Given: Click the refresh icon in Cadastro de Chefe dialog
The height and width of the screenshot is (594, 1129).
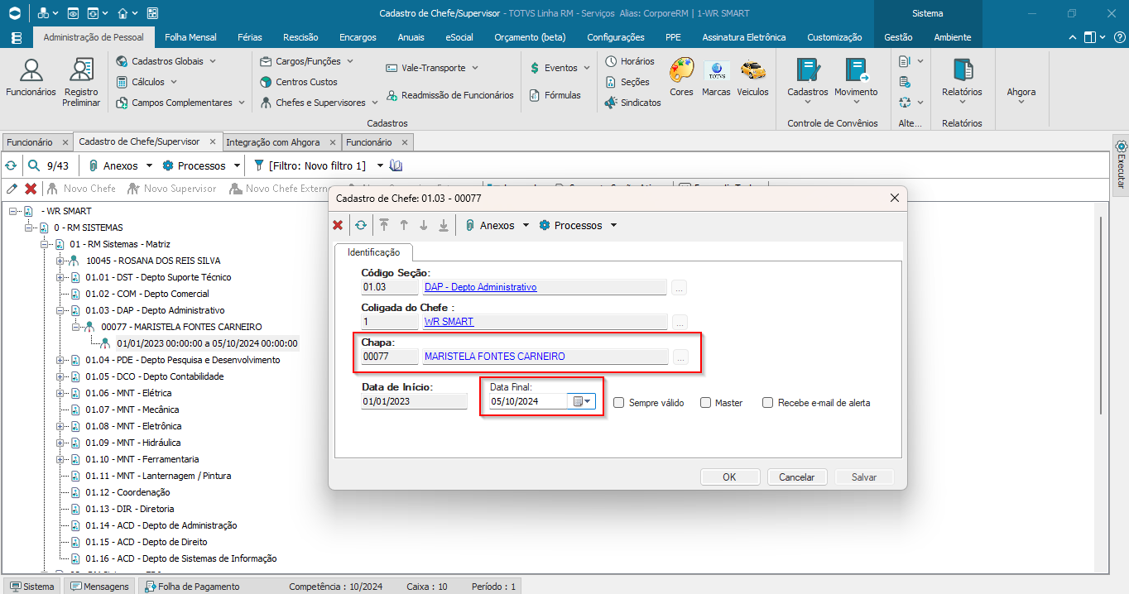Looking at the screenshot, I should point(360,225).
